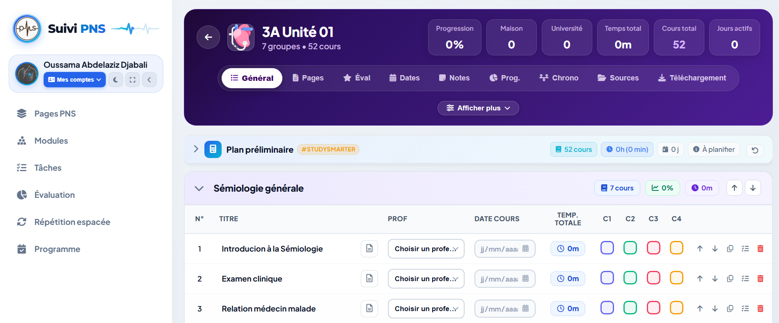Choose a professor for Relation médecin malade
Screen dimensions: 779x323
(x=426, y=309)
